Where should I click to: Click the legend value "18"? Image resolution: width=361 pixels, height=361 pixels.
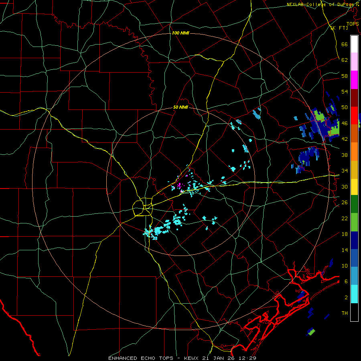(345, 234)
